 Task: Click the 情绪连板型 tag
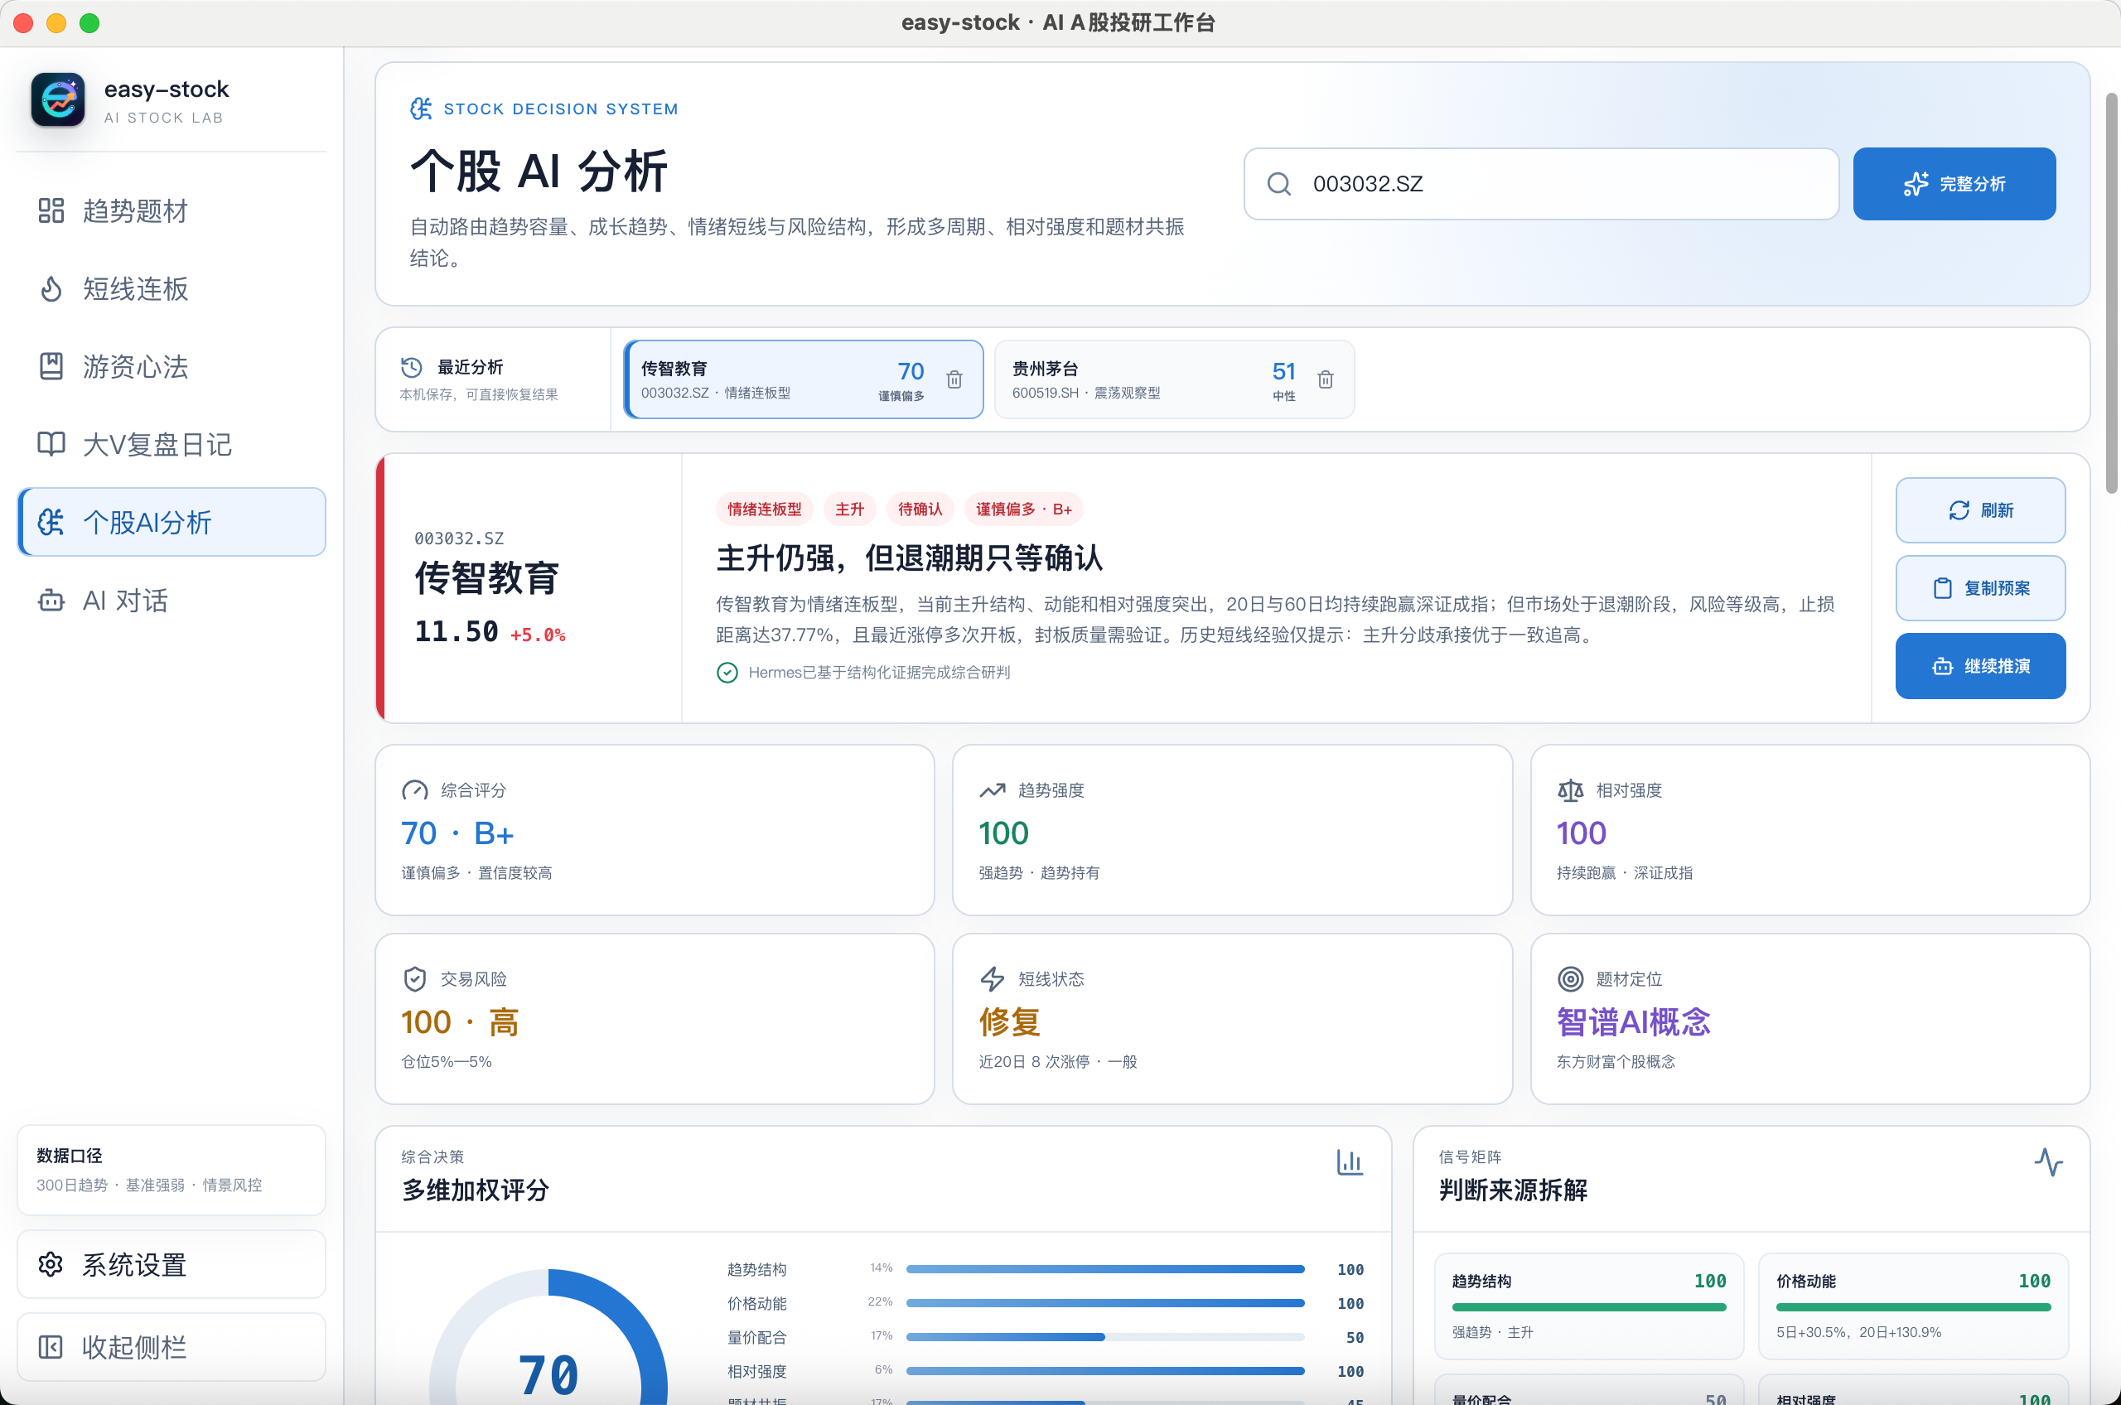point(765,509)
